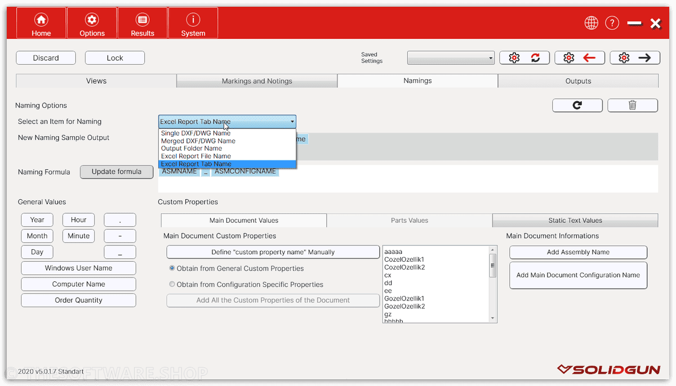Add Order Quantity value
This screenshot has height=386, width=676.
pos(78,300)
